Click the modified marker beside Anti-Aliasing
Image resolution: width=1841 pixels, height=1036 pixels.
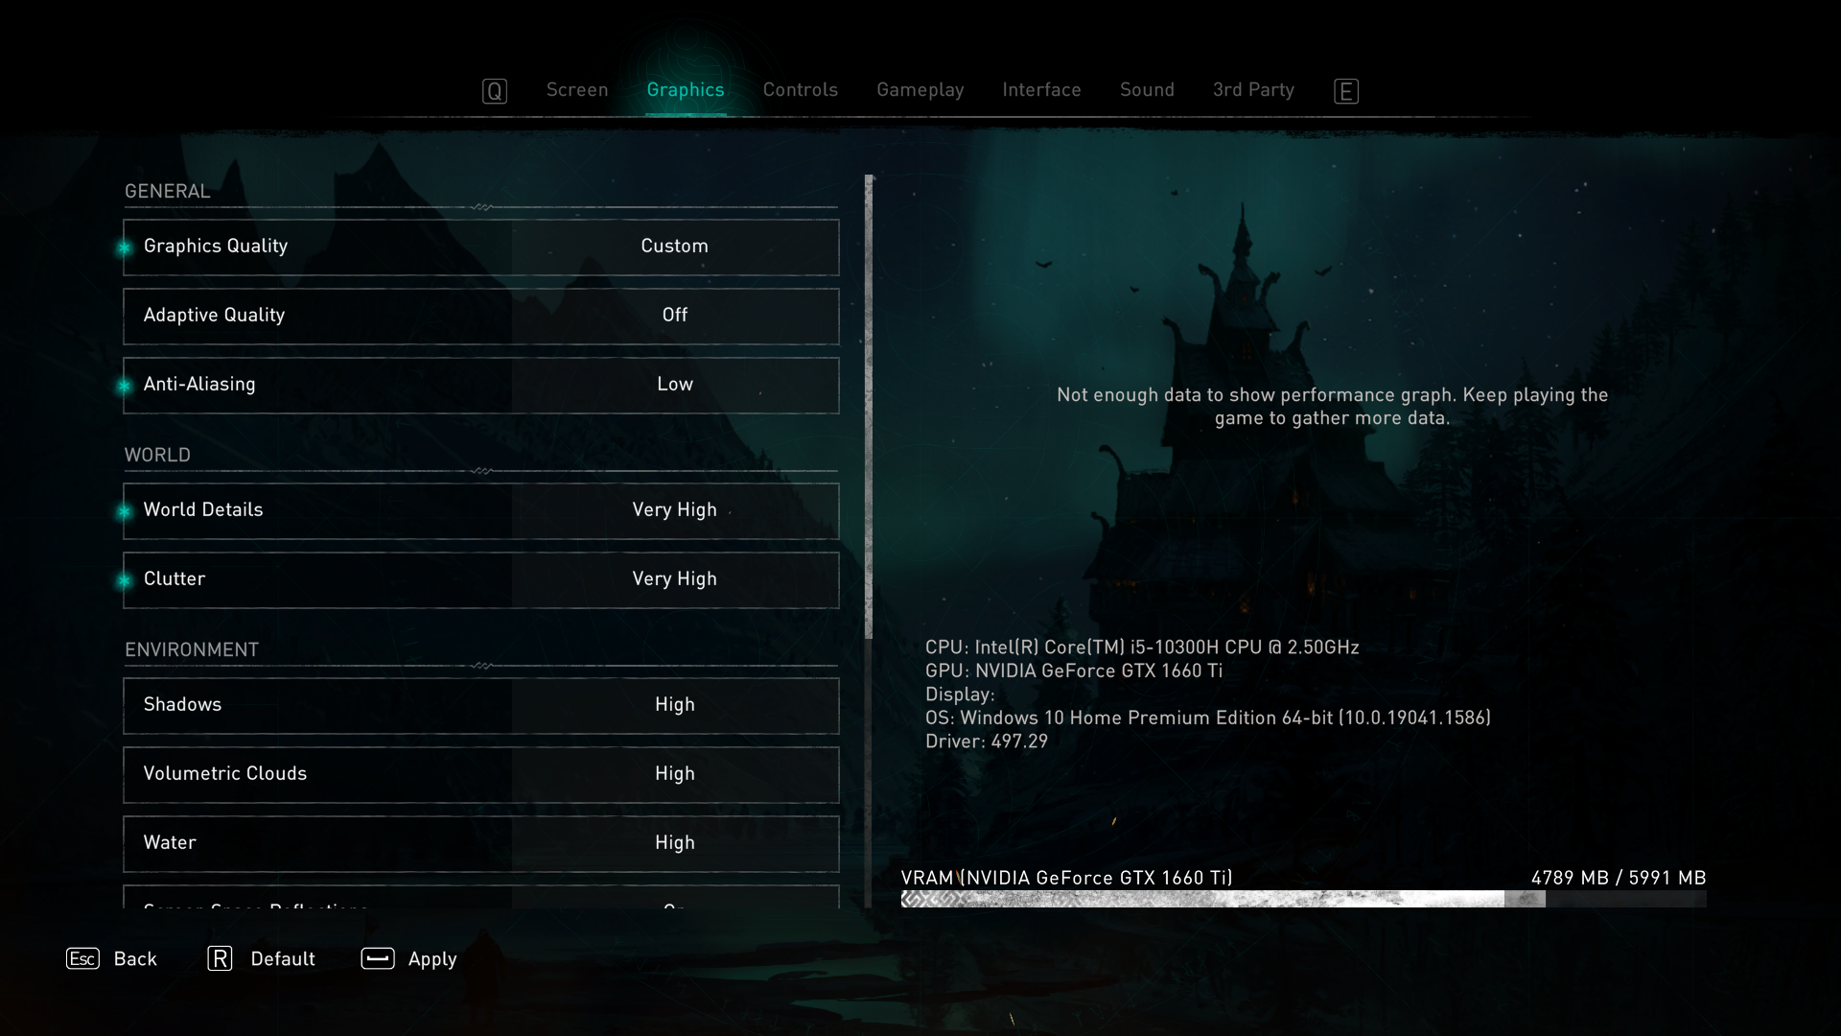(125, 386)
